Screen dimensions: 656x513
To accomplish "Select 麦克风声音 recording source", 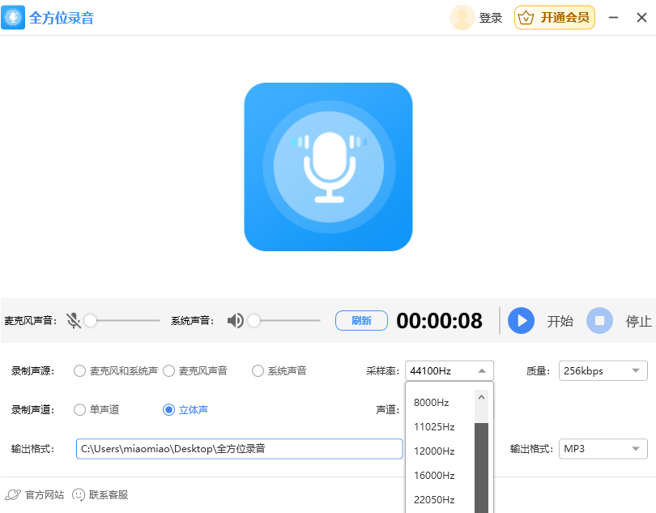I will pyautogui.click(x=195, y=371).
